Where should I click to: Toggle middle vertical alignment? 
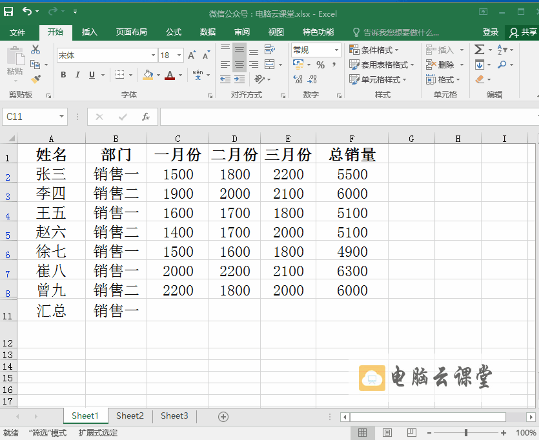[239, 50]
